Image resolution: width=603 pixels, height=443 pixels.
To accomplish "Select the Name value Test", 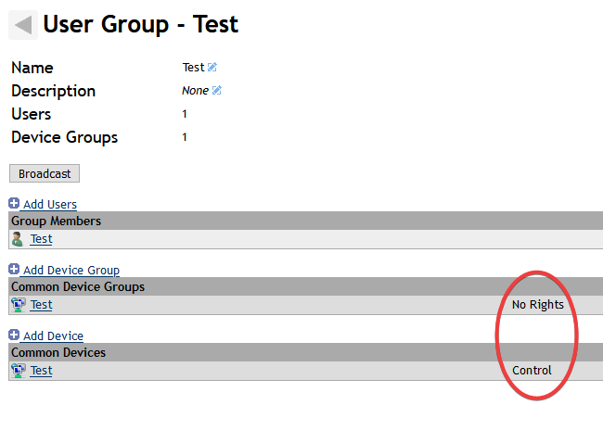I will pyautogui.click(x=194, y=68).
